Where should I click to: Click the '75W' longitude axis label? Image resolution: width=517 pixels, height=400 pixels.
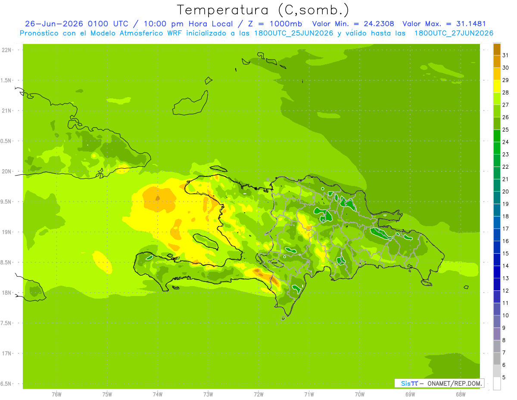107,394
